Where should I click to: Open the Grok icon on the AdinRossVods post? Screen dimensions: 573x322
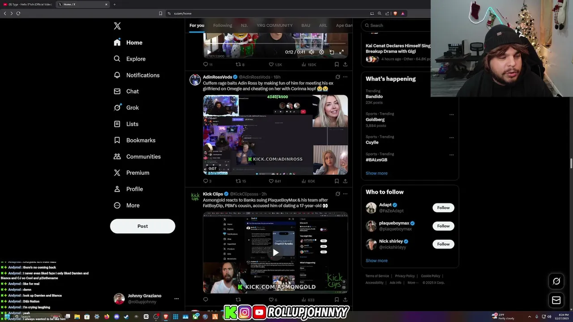[x=338, y=77]
